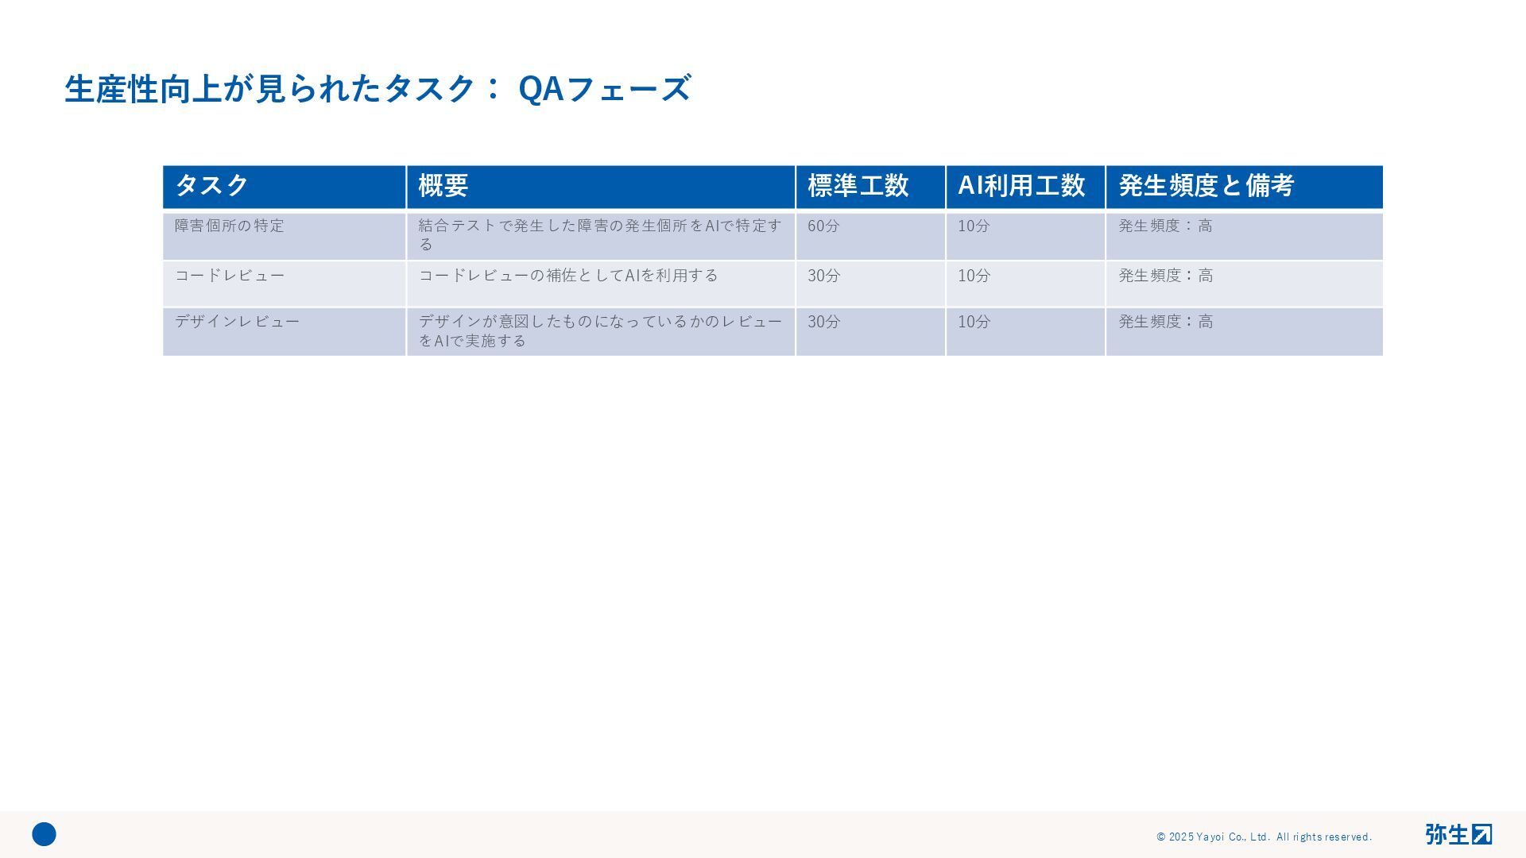Click the 60分 standard effort cell

click(870, 235)
